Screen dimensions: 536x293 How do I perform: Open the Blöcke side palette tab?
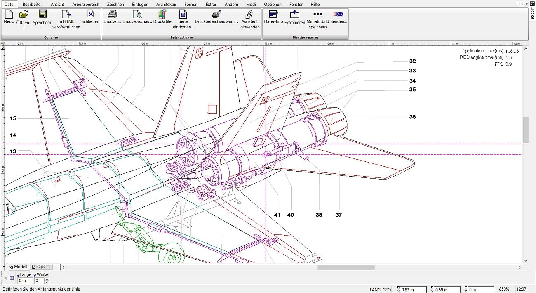click(532, 12)
